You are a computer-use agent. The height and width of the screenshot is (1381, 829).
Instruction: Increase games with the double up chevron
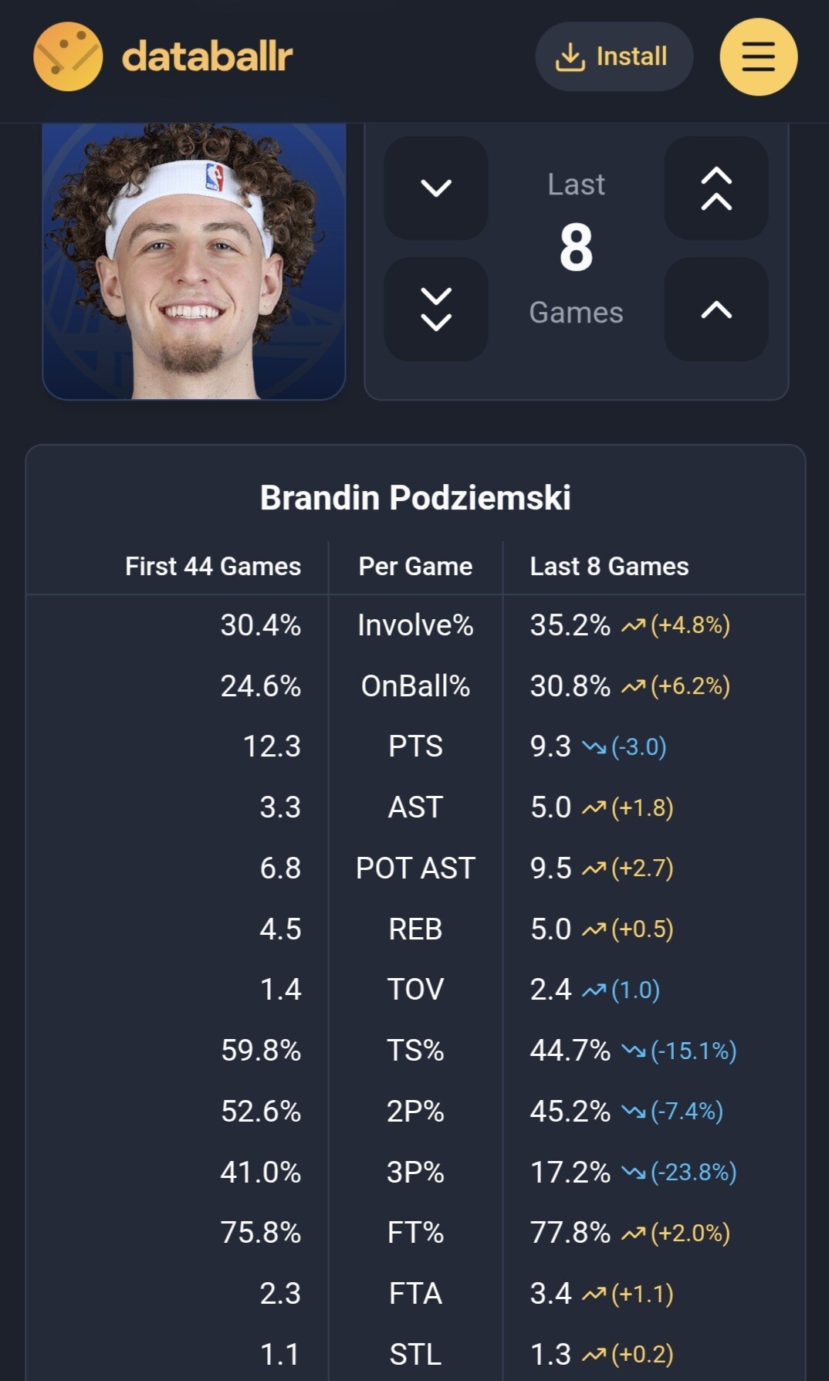716,188
